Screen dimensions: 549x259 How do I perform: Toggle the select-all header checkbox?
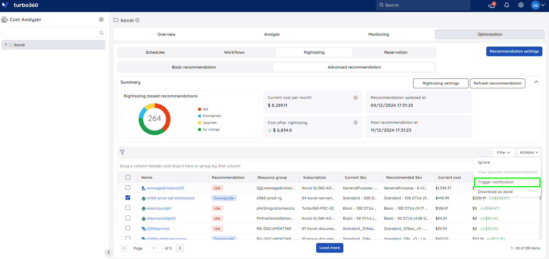[128, 177]
